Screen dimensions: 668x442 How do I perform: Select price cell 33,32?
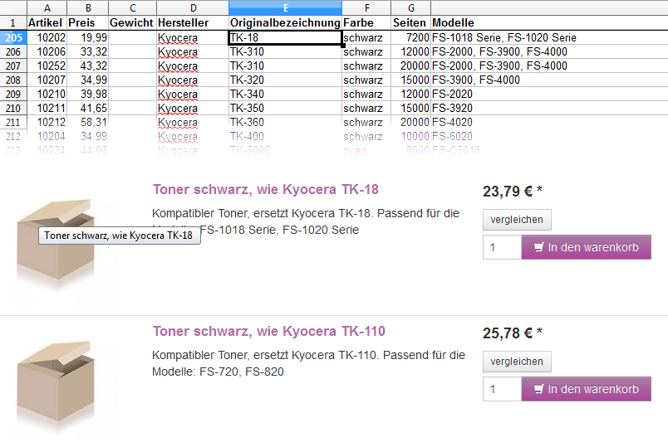coord(88,52)
